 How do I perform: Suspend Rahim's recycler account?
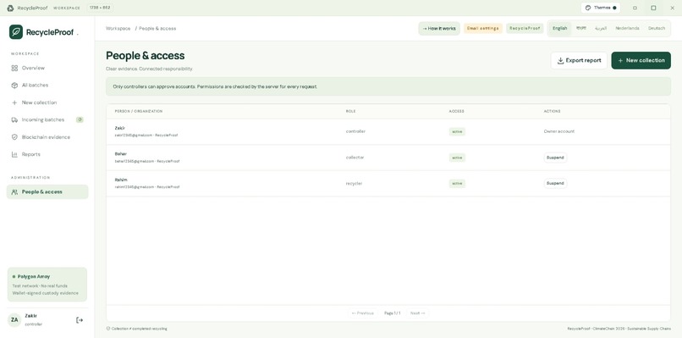pyautogui.click(x=555, y=183)
